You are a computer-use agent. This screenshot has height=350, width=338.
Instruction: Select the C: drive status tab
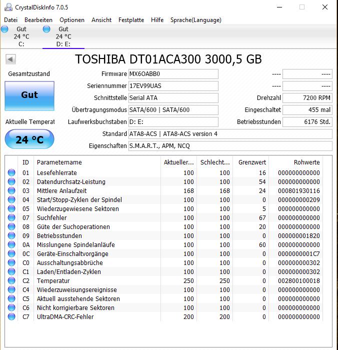(x=21, y=36)
